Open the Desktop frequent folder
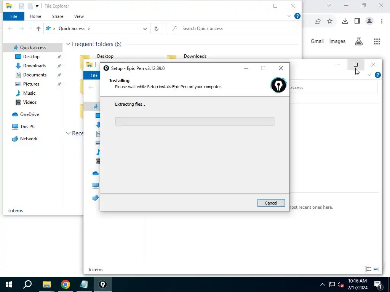The image size is (390, 292). pos(105,56)
